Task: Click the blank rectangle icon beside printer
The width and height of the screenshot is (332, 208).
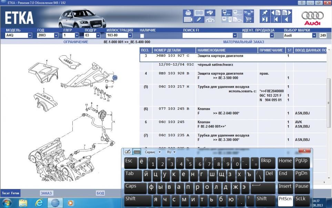Action: pos(199,13)
